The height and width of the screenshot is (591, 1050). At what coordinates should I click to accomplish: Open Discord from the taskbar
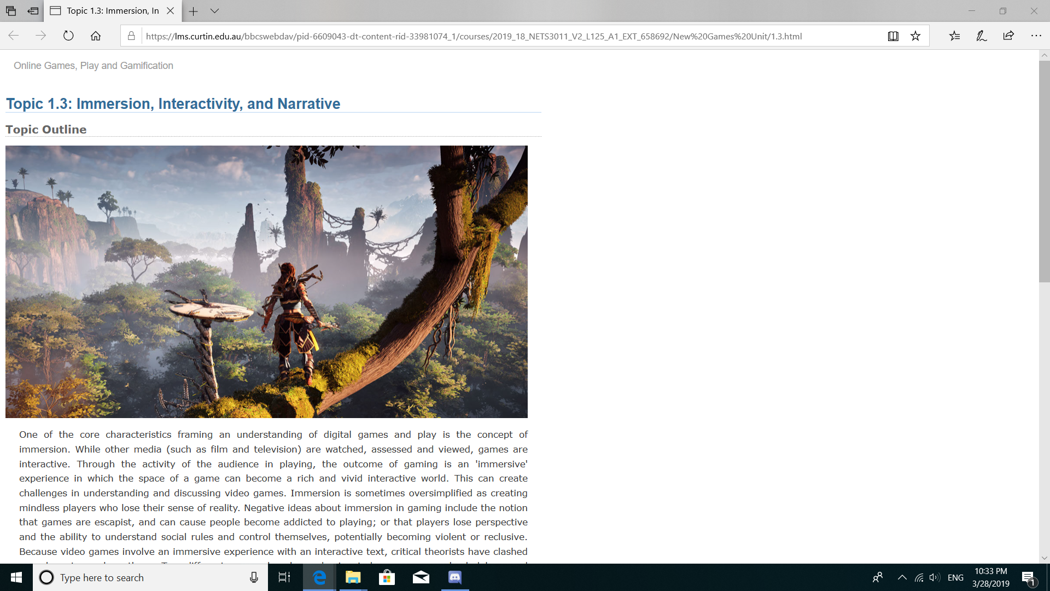455,577
